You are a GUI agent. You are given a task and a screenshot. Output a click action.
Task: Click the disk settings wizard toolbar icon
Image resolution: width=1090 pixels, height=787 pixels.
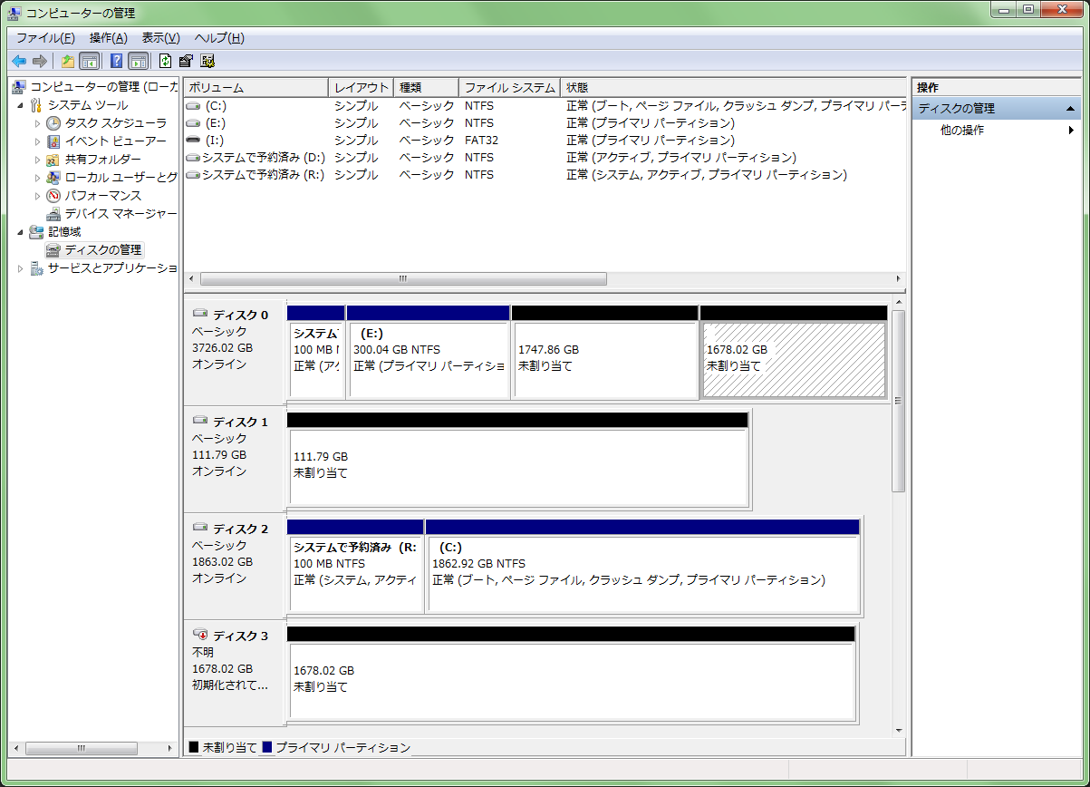click(x=208, y=62)
